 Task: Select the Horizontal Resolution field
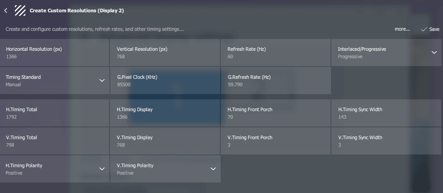point(55,53)
